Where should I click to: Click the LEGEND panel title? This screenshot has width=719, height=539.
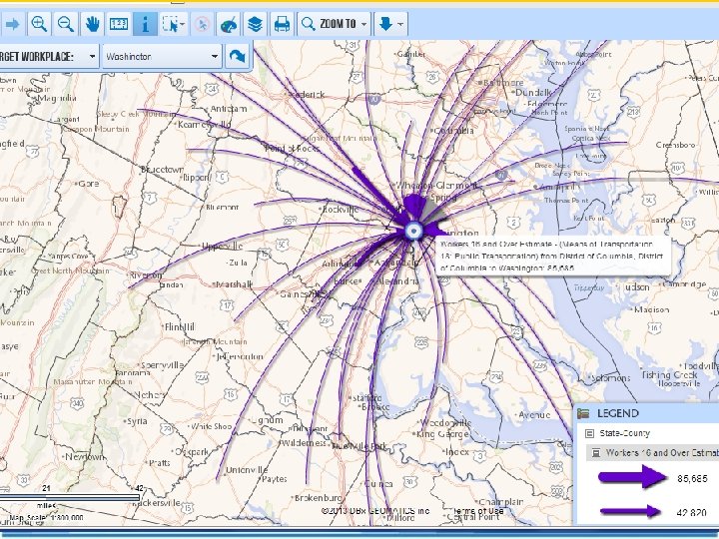point(618,413)
